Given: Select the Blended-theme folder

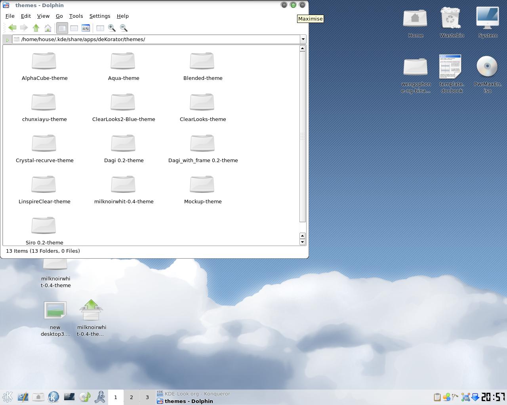Looking at the screenshot, I should (203, 66).
